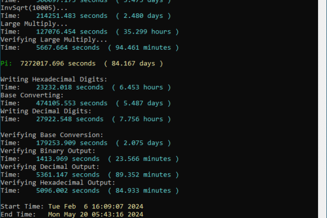
Task: Select the 179253.909 seconds value
Action: [72, 143]
